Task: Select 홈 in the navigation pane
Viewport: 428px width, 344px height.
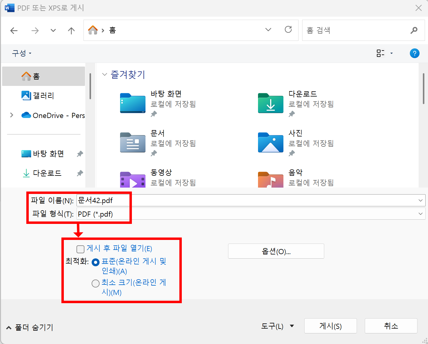Action: pyautogui.click(x=44, y=76)
